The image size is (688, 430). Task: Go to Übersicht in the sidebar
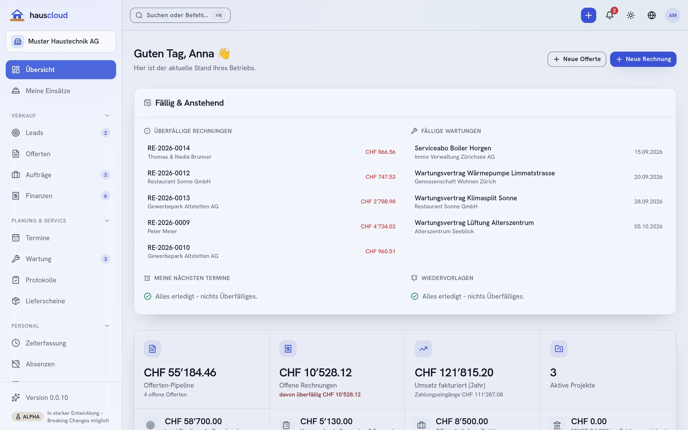pos(61,70)
